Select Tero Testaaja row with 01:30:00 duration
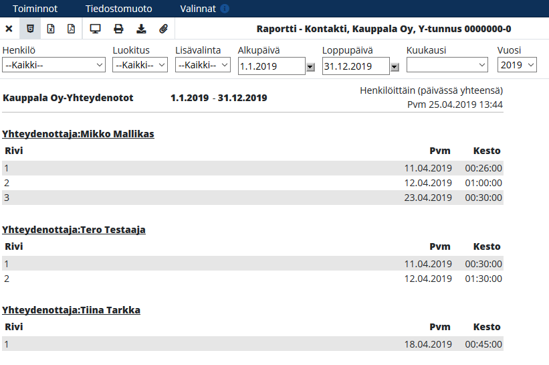 [253, 279]
